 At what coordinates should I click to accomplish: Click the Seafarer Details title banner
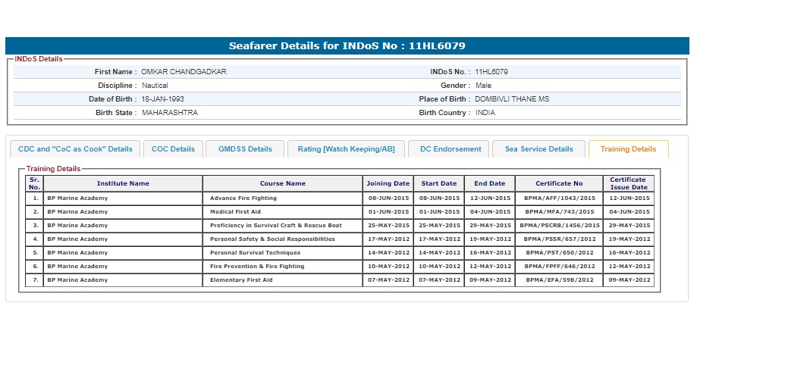347,45
